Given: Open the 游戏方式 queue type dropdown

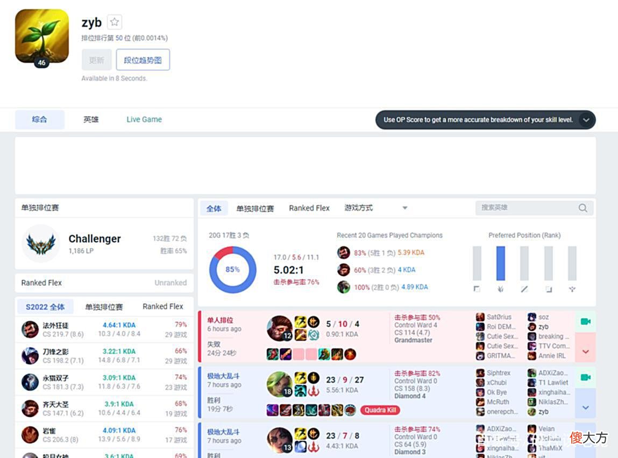Looking at the screenshot, I should pyautogui.click(x=375, y=208).
